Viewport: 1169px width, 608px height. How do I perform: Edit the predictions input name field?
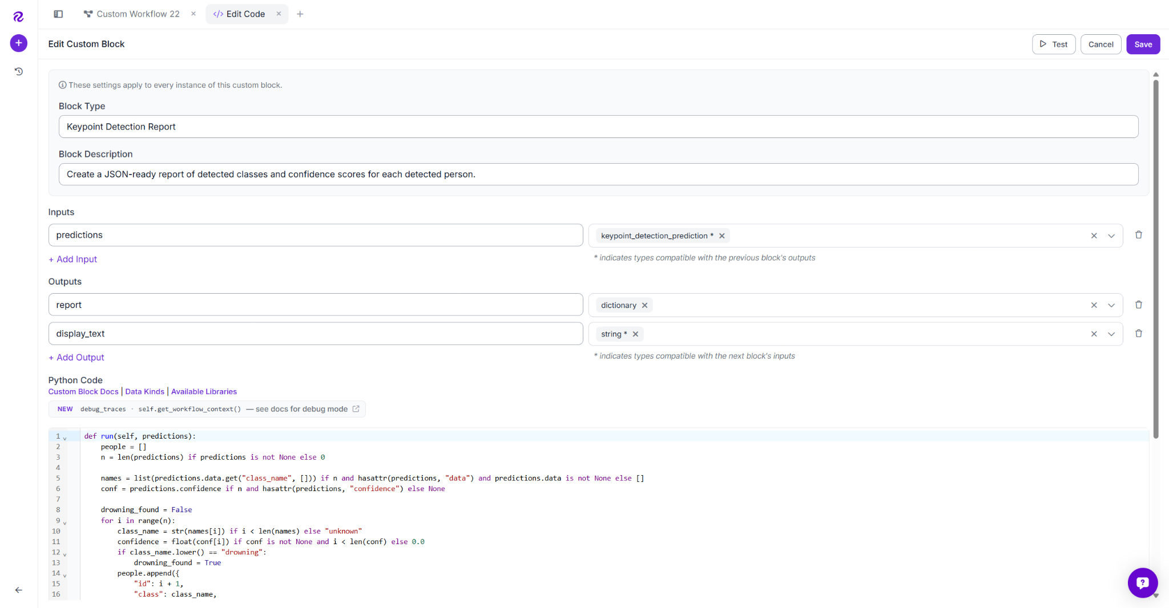[316, 235]
